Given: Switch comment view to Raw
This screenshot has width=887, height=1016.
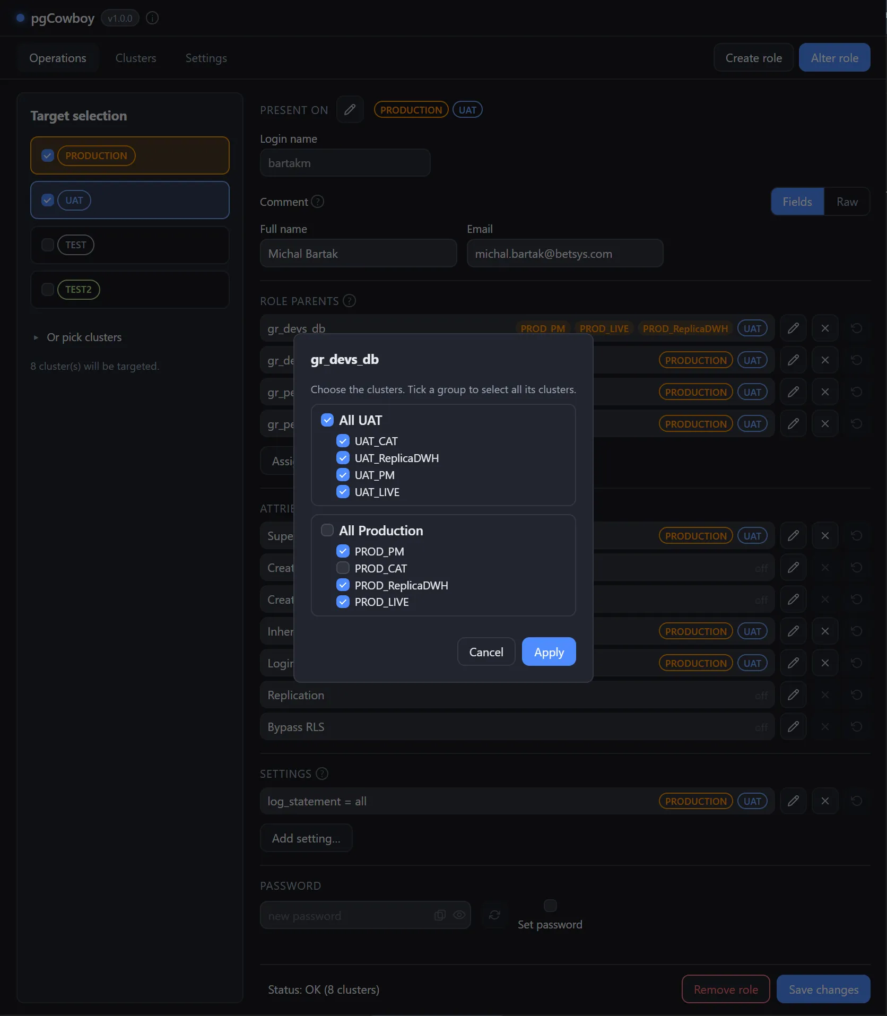Looking at the screenshot, I should click(x=847, y=202).
